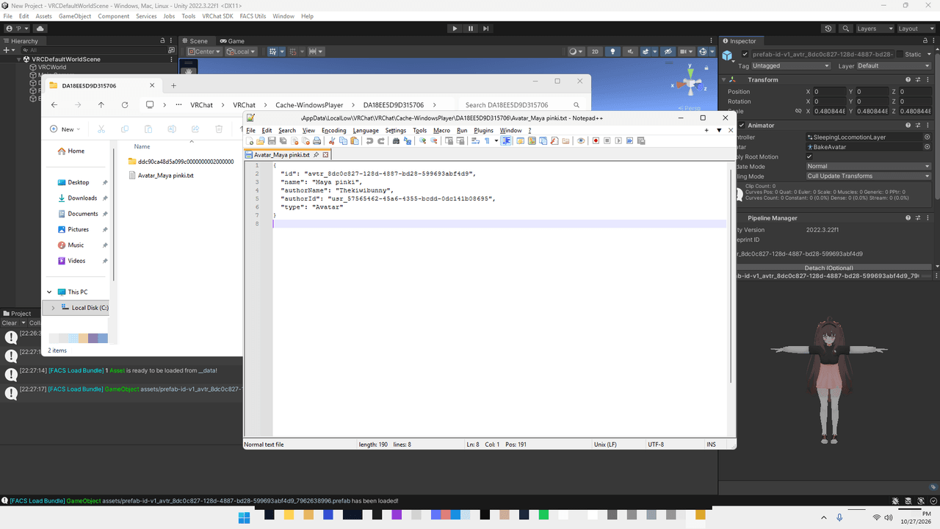Open the Plugins menu in Notepad++

[483, 131]
